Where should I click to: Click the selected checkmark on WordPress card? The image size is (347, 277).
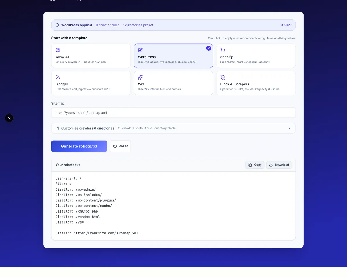(208, 48)
